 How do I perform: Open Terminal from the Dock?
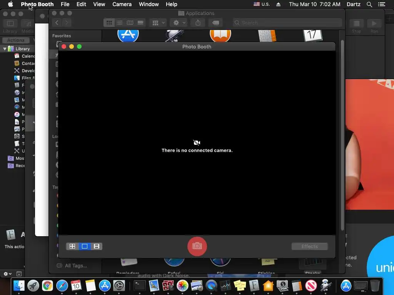click(139, 285)
